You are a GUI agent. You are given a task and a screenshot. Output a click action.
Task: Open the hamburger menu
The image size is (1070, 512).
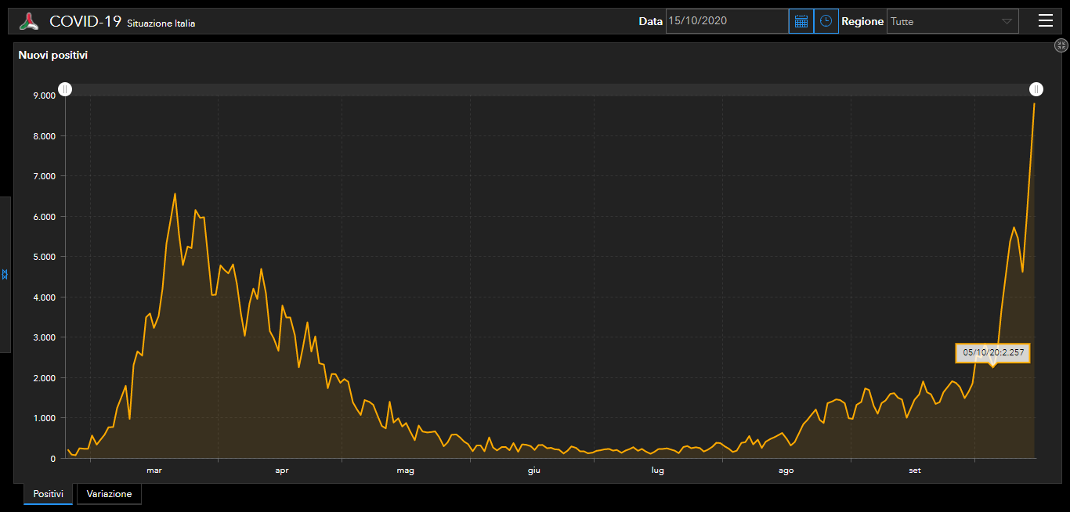coord(1045,21)
